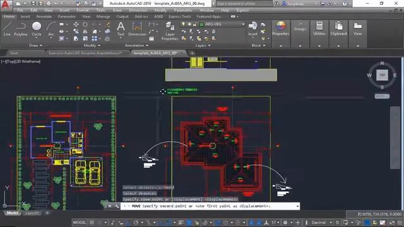The image size is (404, 227).
Task: Click the plus button to add a layout
Action: pyautogui.click(x=47, y=213)
